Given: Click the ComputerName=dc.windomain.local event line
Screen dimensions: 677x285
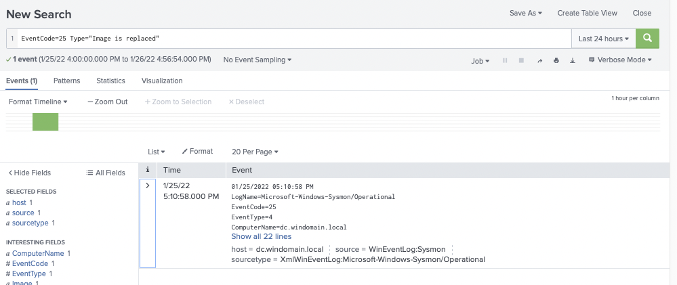Looking at the screenshot, I should [289, 227].
